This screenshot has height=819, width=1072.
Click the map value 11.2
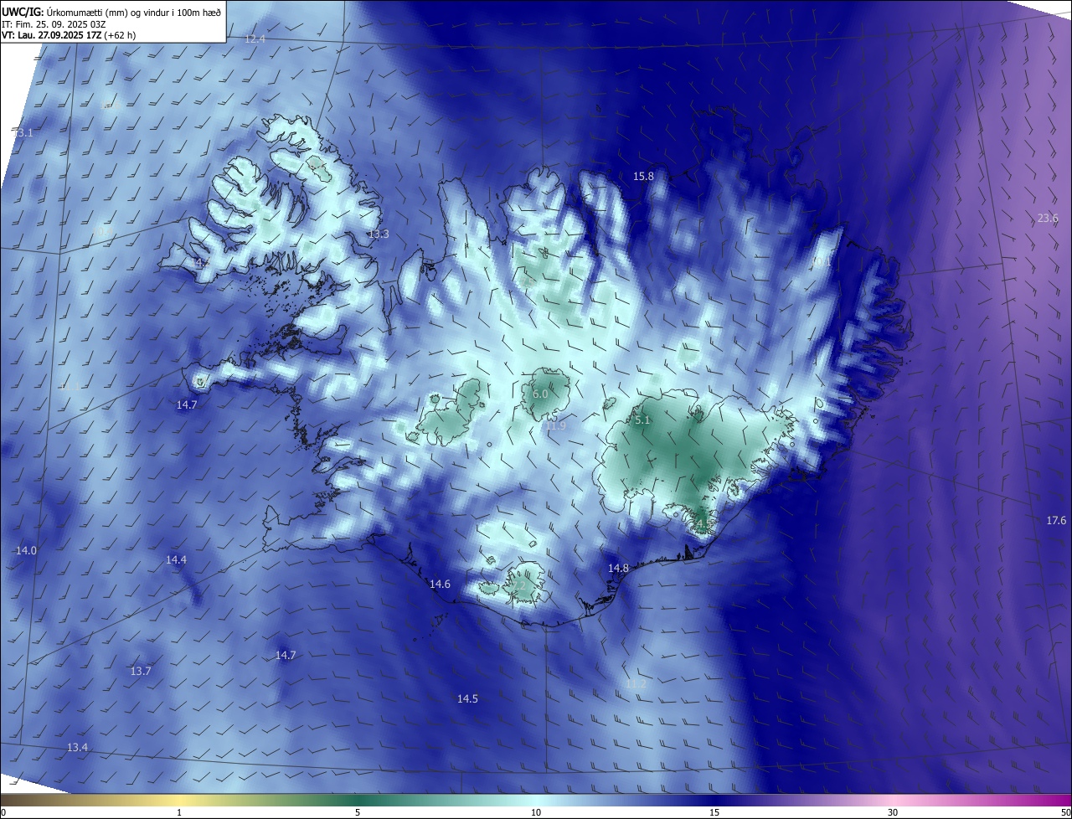pos(636,684)
